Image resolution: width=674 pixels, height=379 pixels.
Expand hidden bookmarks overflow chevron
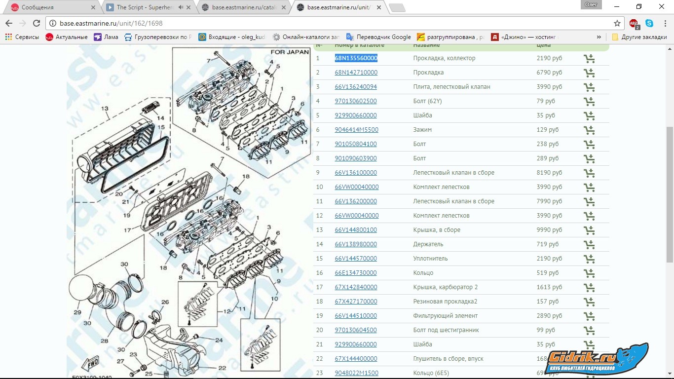599,37
